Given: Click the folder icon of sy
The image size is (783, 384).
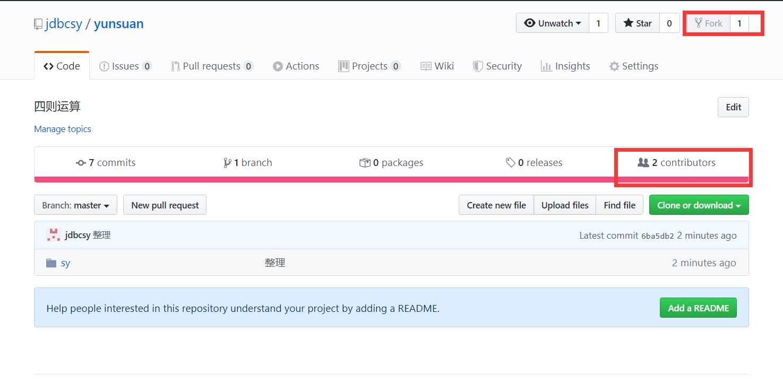Looking at the screenshot, I should [x=51, y=263].
